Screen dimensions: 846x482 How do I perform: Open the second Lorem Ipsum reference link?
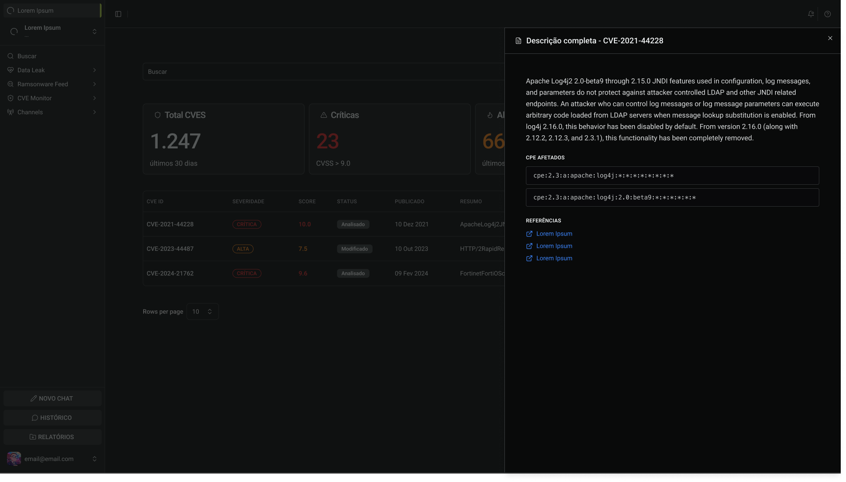point(554,246)
